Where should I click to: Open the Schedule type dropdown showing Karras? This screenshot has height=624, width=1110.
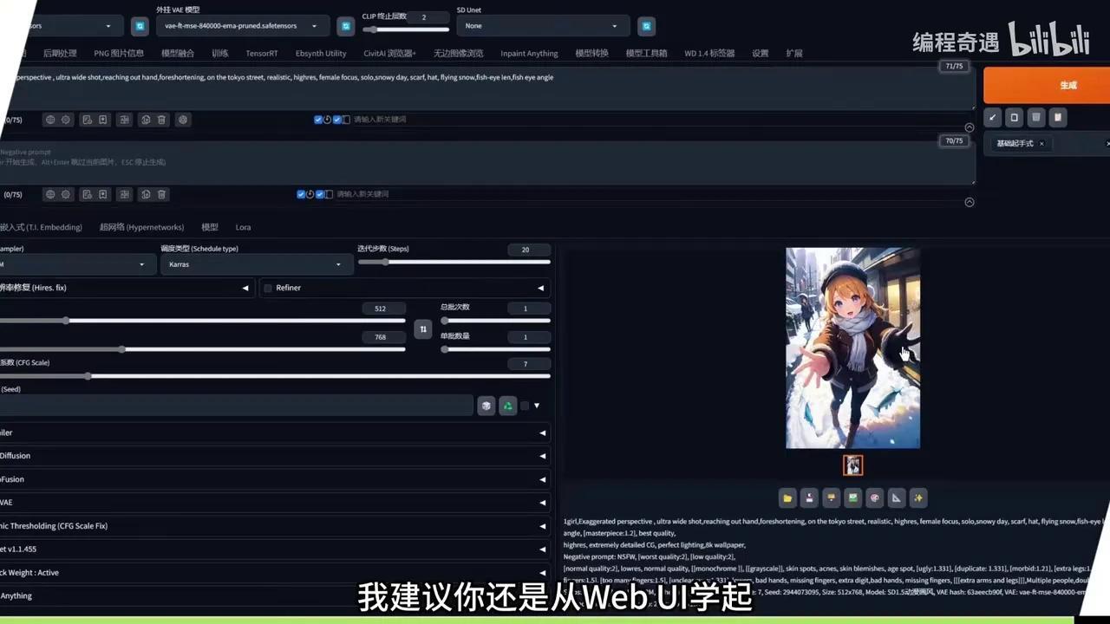256,263
